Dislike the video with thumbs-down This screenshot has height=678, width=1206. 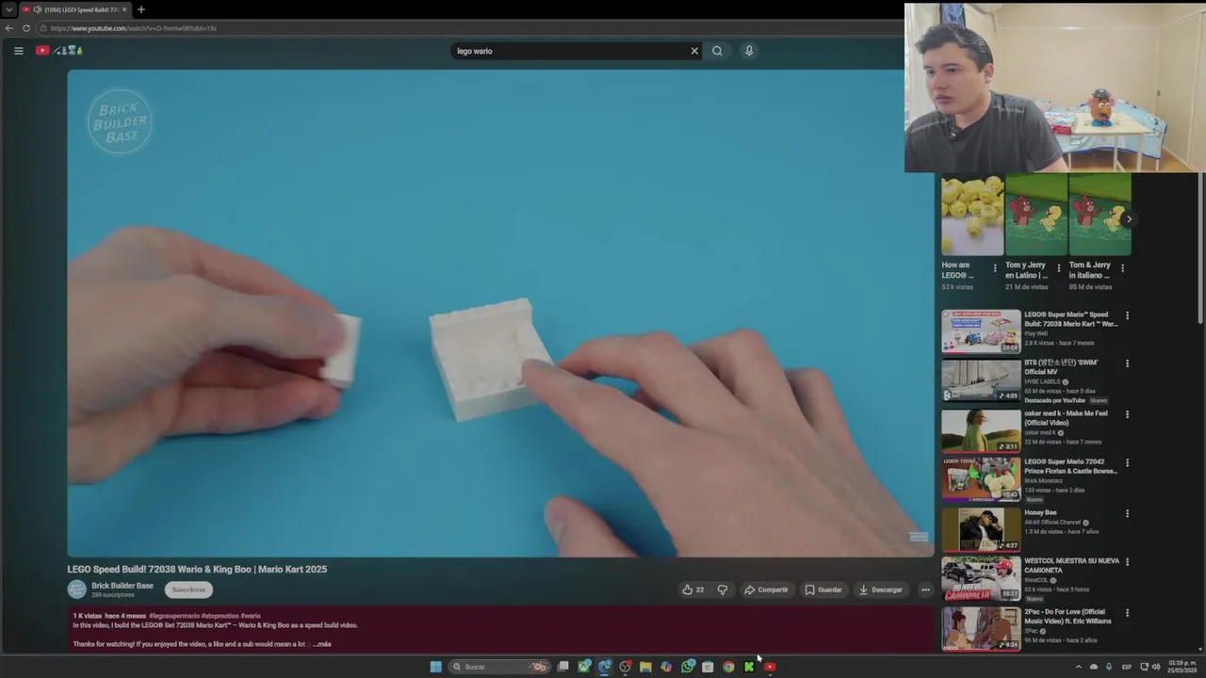click(x=723, y=589)
